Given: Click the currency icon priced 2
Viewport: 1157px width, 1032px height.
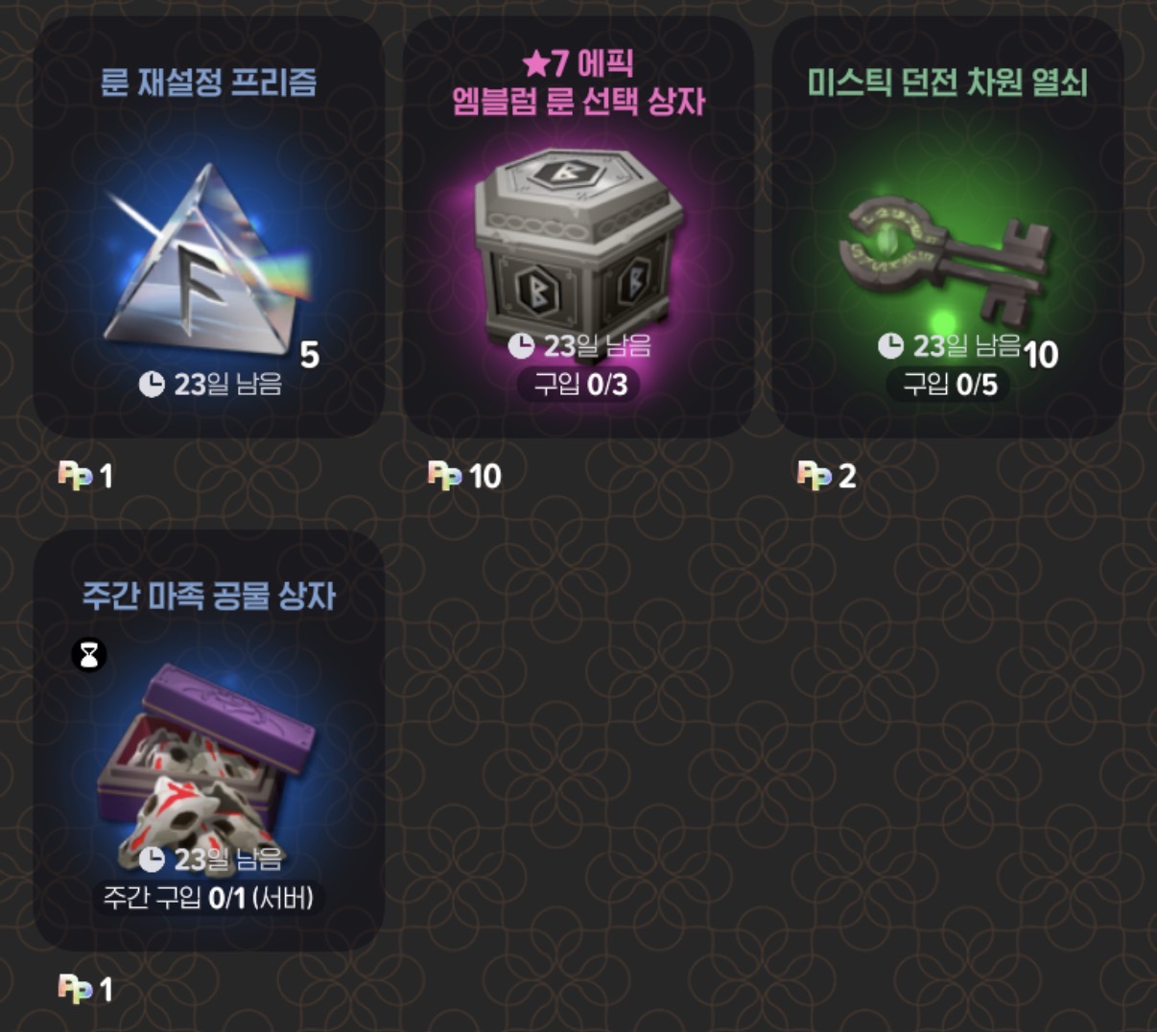Looking at the screenshot, I should pyautogui.click(x=815, y=475).
